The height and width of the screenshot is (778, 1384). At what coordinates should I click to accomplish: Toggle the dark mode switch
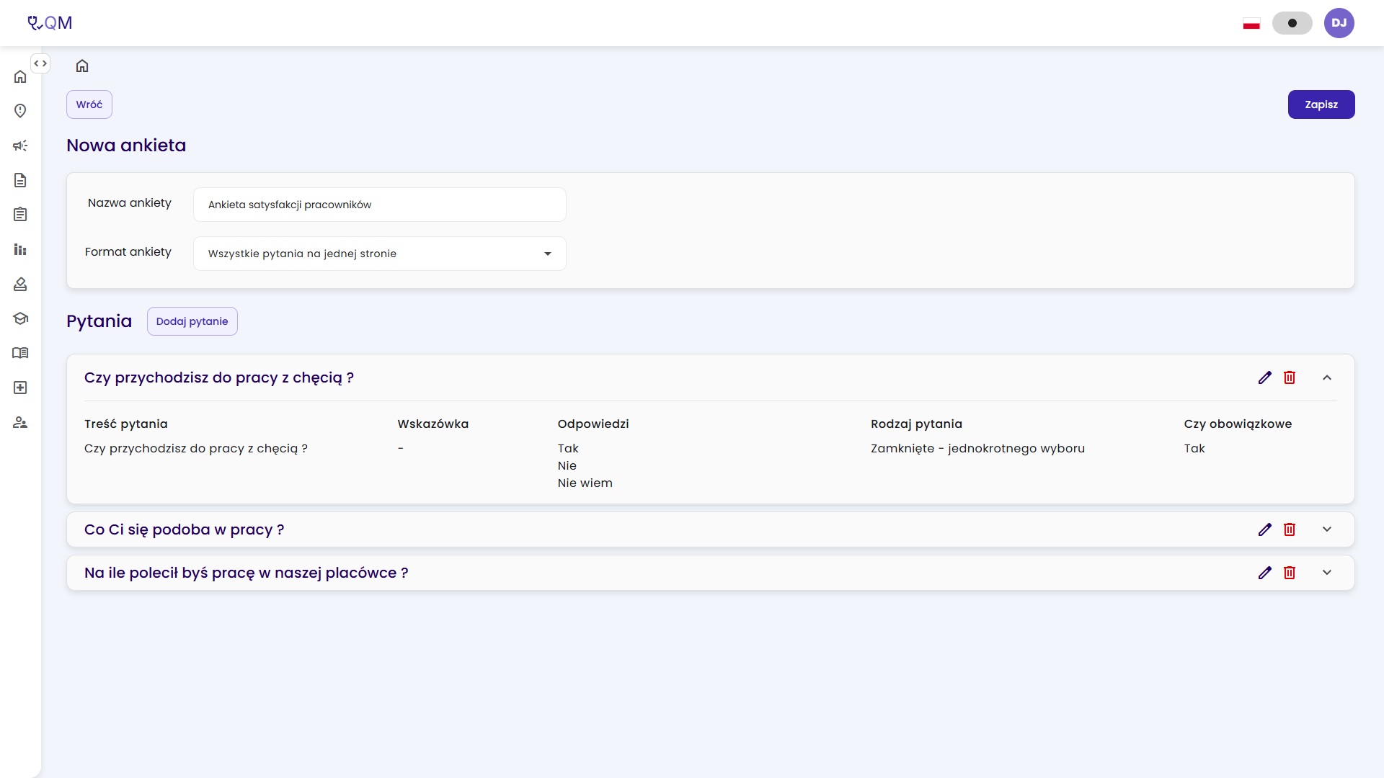pyautogui.click(x=1292, y=23)
